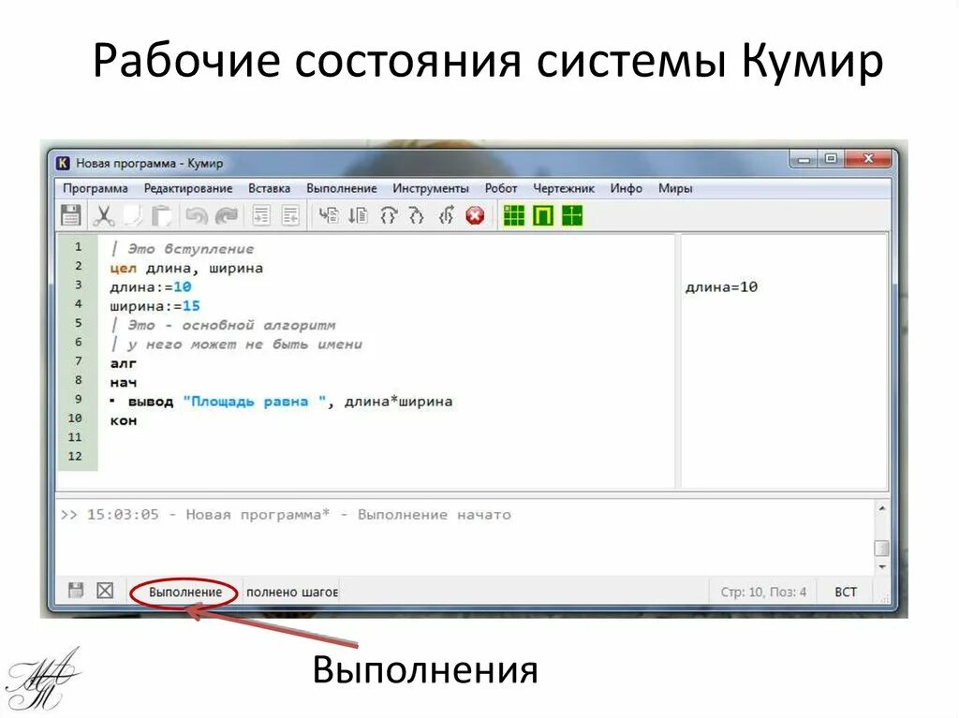Click the Kumir K logo in title bar
Screen dimensions: 959x718
63,163
